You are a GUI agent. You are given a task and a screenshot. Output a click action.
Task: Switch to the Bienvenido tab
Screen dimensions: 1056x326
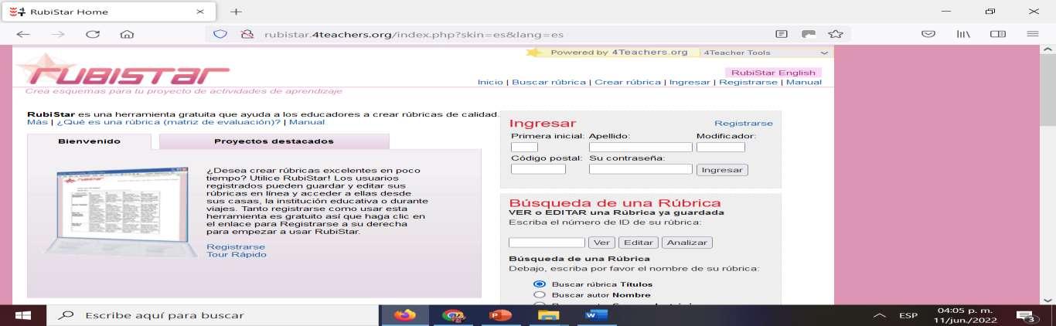tap(89, 141)
